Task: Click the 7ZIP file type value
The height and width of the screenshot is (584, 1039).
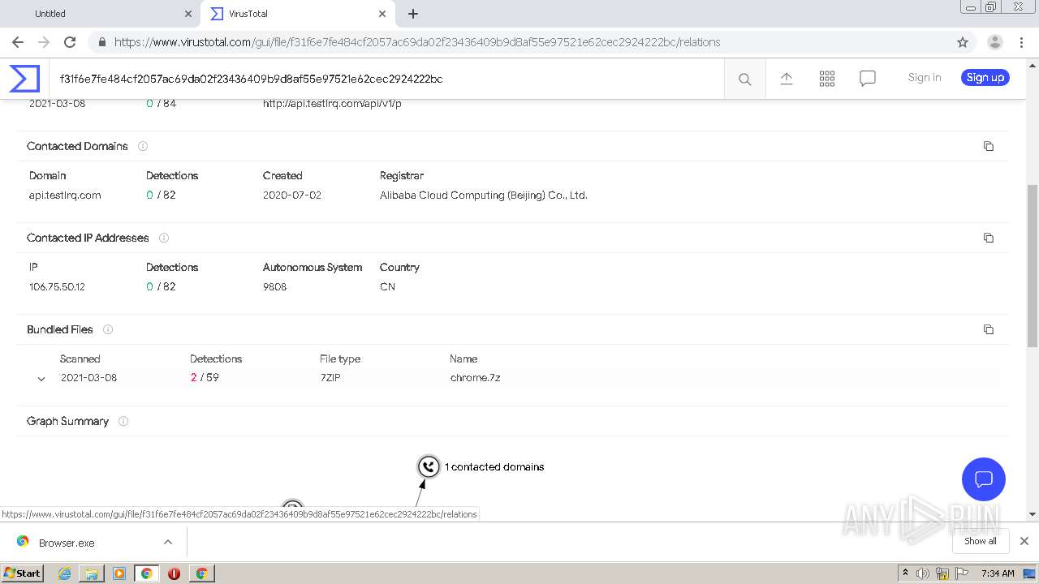Action: click(x=330, y=377)
